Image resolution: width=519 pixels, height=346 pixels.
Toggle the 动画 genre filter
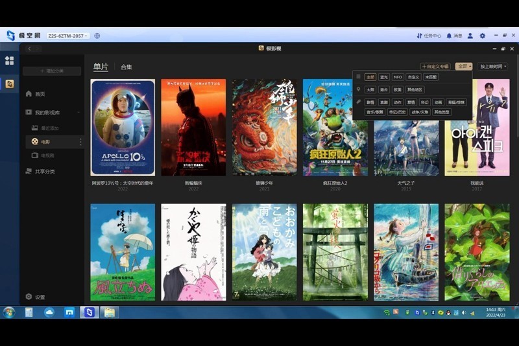[439, 102]
